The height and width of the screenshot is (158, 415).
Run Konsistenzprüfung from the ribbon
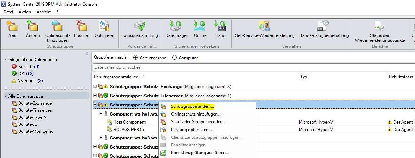coord(140,26)
